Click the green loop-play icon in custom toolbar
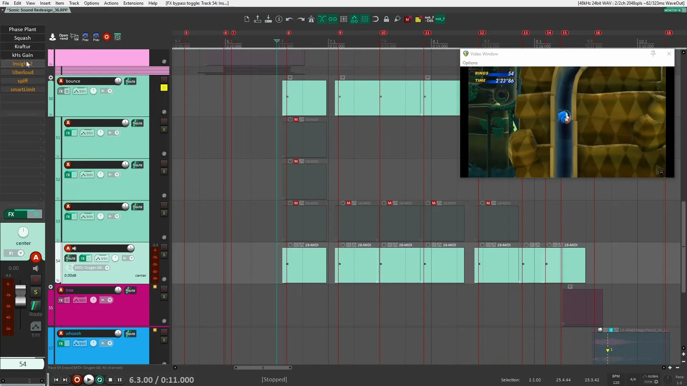The width and height of the screenshot is (687, 386). [x=117, y=37]
